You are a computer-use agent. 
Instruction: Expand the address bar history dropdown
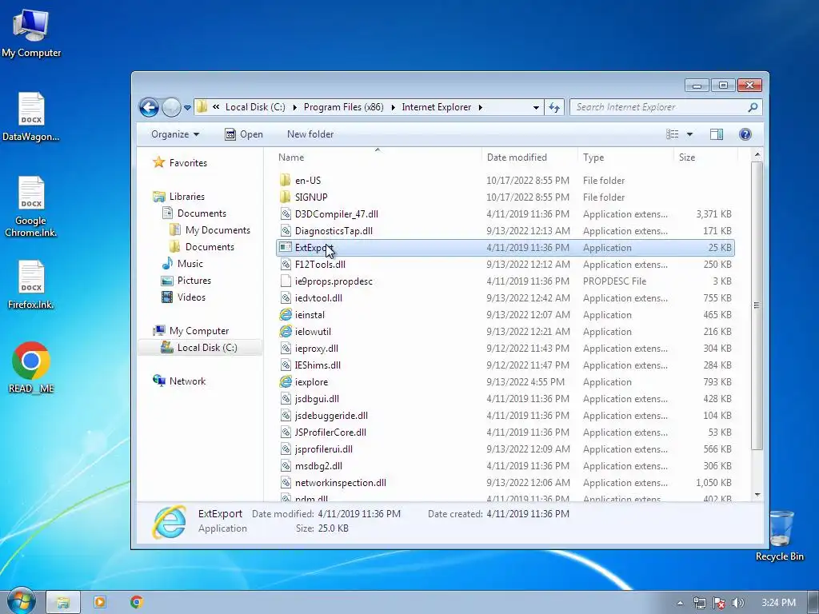pos(536,108)
